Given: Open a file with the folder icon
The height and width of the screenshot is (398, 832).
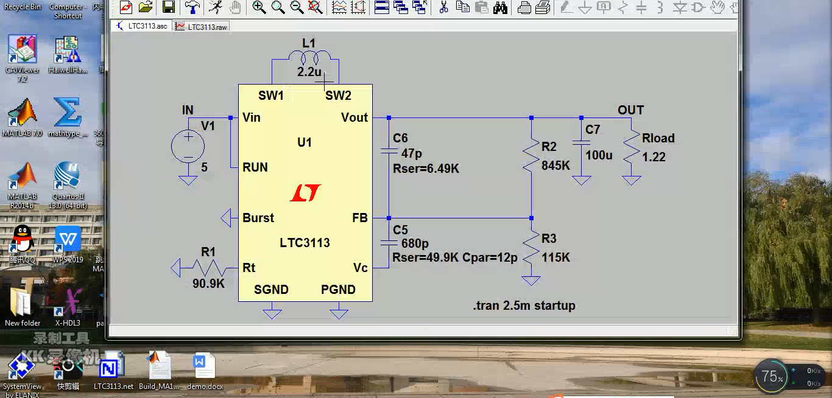Looking at the screenshot, I should click(146, 7).
